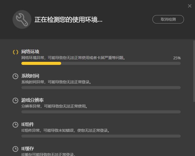Screen dimensions: 195x156
Task: Click the 25% progress percentage label
Action: click(x=177, y=58)
